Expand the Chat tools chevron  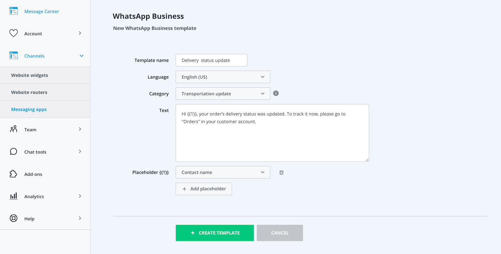click(80, 151)
